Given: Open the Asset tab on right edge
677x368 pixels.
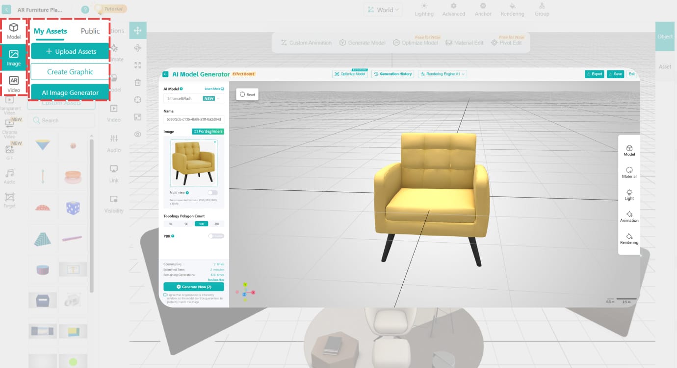Looking at the screenshot, I should pyautogui.click(x=665, y=67).
